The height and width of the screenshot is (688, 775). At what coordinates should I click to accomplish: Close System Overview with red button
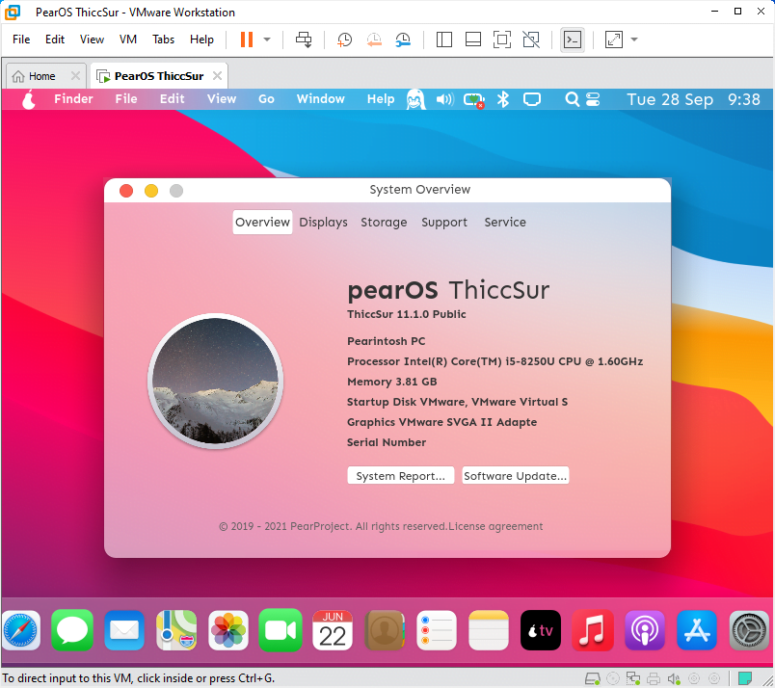126,191
